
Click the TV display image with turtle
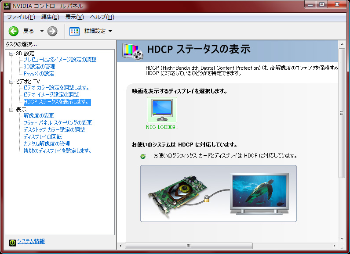[259, 193]
